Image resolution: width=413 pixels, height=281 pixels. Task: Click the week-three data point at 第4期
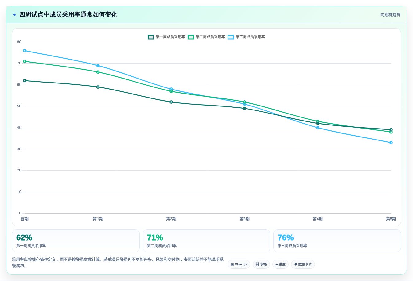318,128
